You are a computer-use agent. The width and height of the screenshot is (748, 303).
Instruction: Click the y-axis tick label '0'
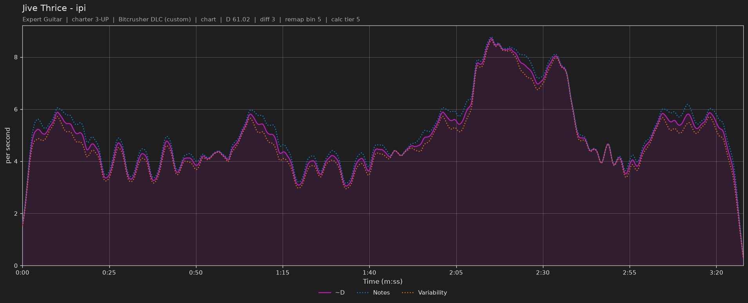[x=16, y=265]
